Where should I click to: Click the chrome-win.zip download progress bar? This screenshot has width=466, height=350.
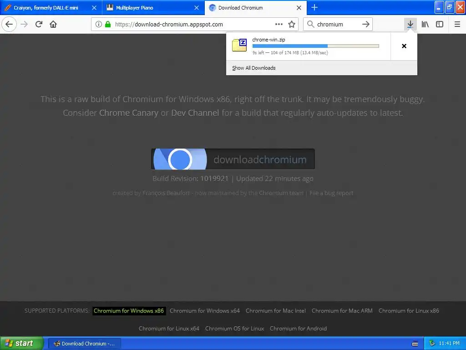pyautogui.click(x=316, y=46)
